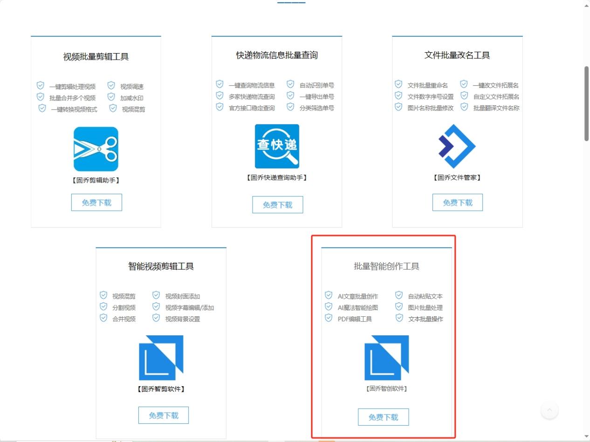Open the 【固乔智剪软件】 name link

click(161, 389)
